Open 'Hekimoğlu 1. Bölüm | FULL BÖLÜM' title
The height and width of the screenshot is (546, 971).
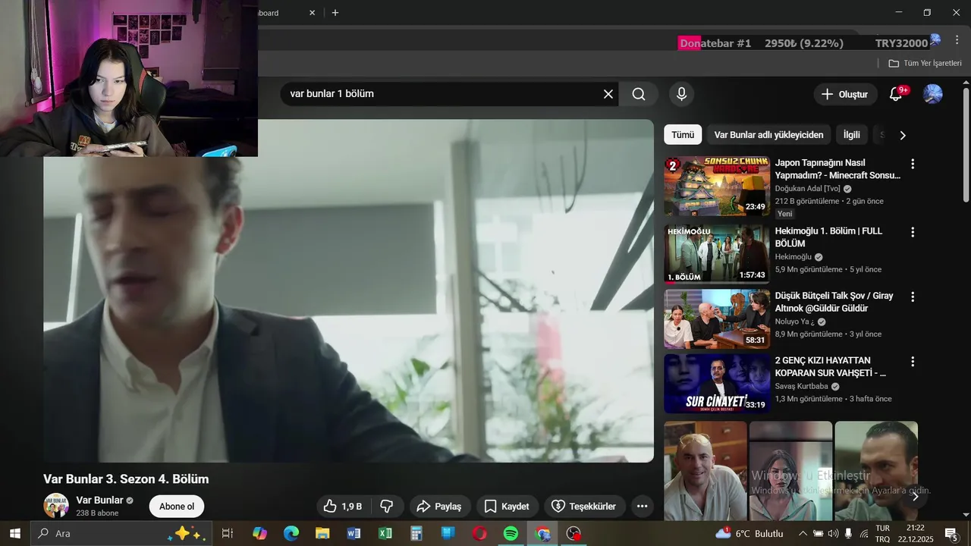point(828,237)
